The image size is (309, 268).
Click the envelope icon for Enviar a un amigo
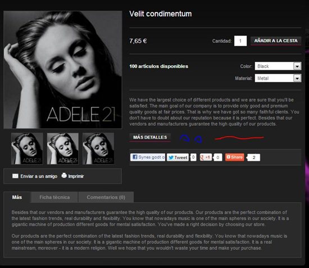[x=15, y=176]
